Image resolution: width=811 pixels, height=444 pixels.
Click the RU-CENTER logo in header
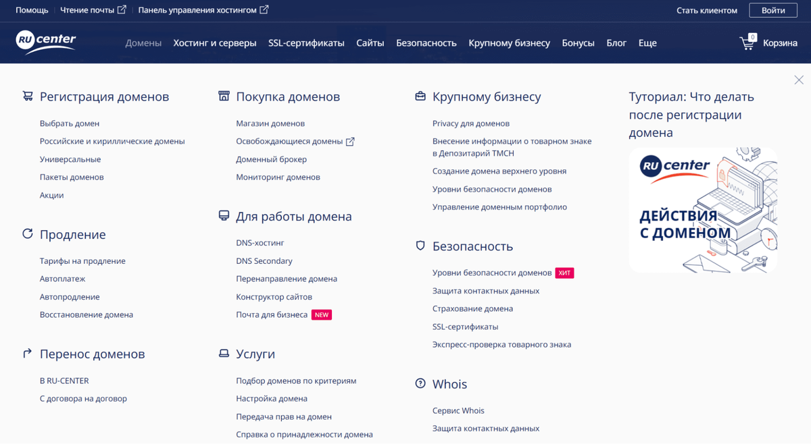coord(46,42)
